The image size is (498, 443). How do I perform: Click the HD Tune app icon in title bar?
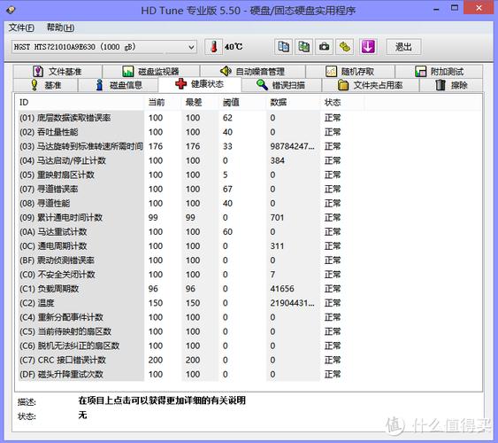click(x=10, y=10)
